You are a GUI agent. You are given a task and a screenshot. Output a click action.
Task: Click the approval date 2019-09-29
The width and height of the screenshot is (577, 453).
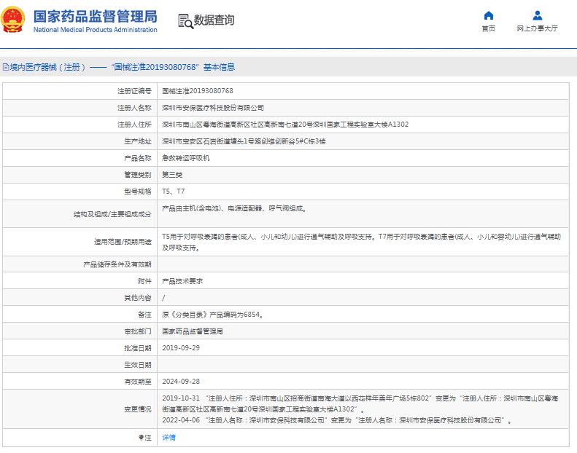tap(180, 348)
